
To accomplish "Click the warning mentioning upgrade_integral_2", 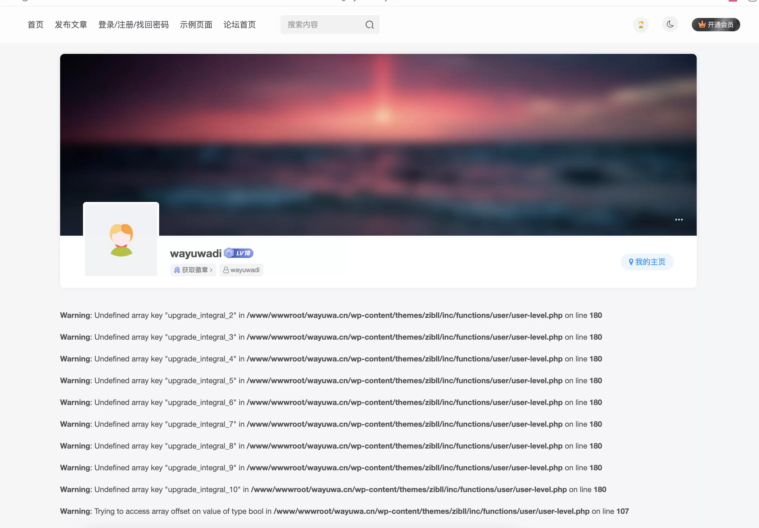I will (x=331, y=315).
